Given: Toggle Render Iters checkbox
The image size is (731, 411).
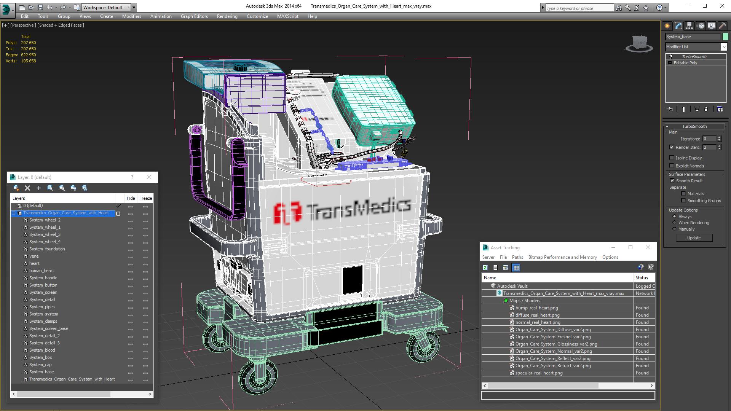Looking at the screenshot, I should coord(672,147).
